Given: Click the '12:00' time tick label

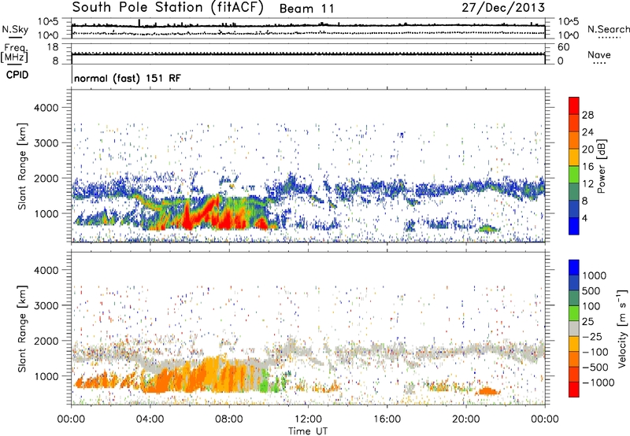Looking at the screenshot, I should coord(308,419).
